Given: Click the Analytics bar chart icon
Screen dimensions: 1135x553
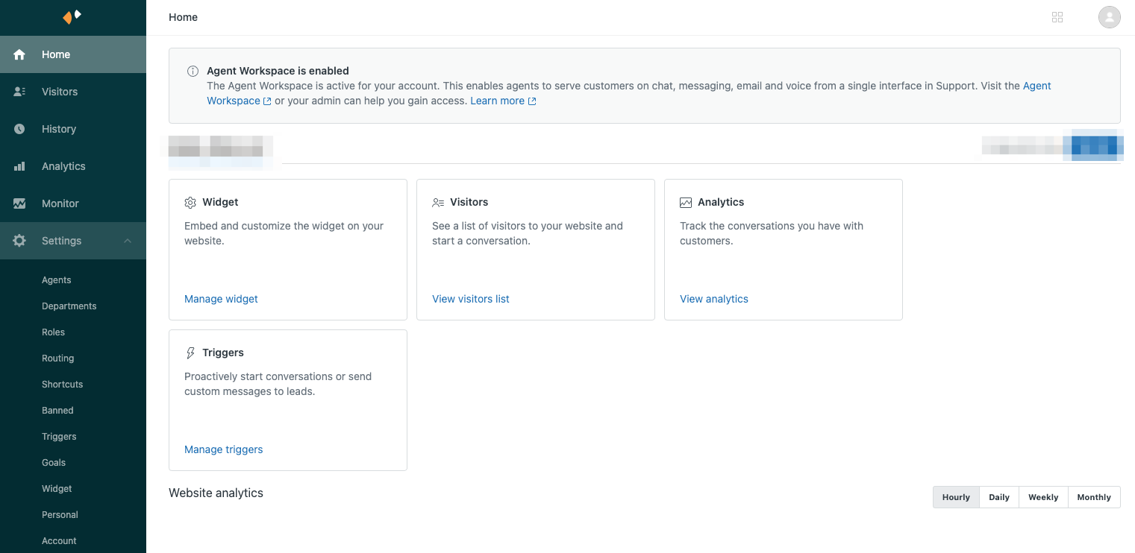Looking at the screenshot, I should click(x=19, y=166).
